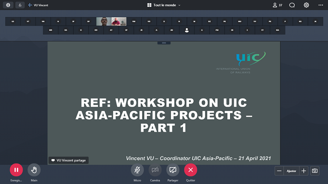The height and width of the screenshot is (184, 328).
Task: Open the Tout le monde layout dropdown
Action: click(164, 5)
